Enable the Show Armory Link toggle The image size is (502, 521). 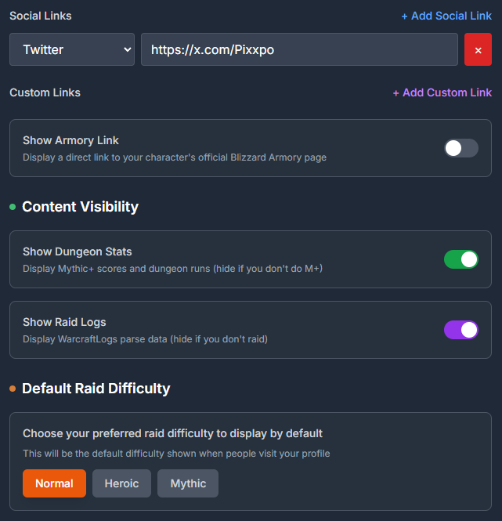[x=460, y=148]
